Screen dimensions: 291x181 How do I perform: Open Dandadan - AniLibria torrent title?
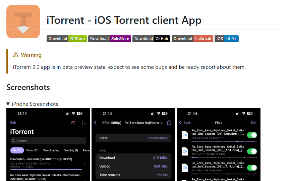[x=41, y=159]
